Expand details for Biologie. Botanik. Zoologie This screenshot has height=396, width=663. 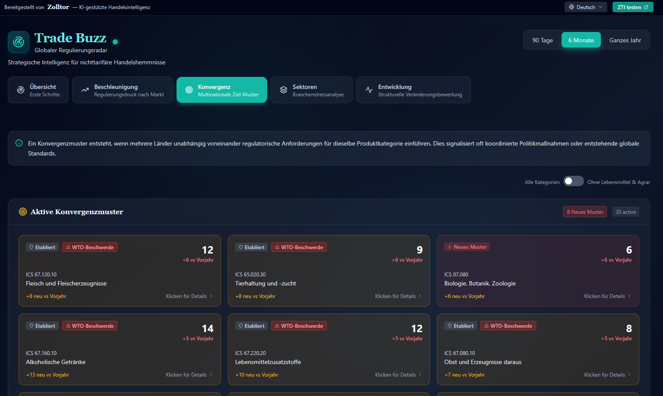coord(607,296)
